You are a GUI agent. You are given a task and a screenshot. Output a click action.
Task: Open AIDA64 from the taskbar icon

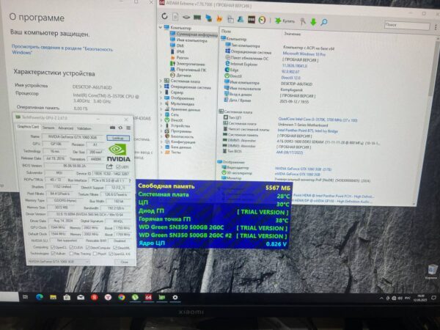[147, 298]
